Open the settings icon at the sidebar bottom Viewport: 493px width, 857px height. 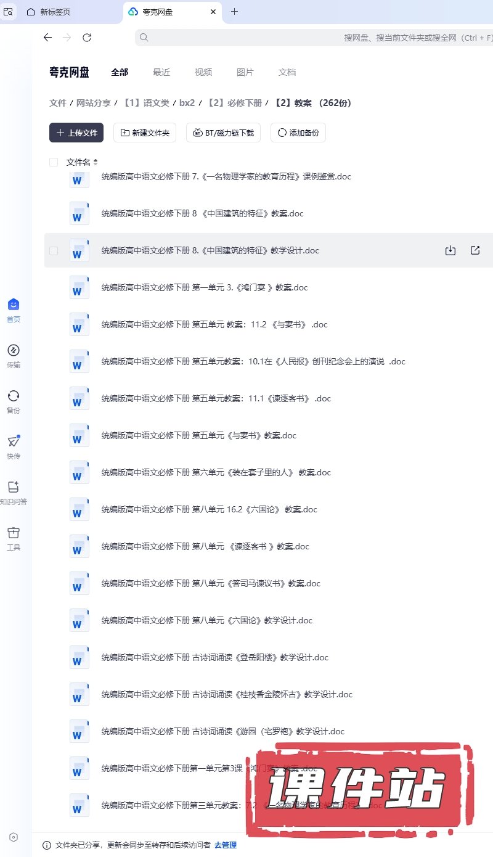(x=14, y=837)
